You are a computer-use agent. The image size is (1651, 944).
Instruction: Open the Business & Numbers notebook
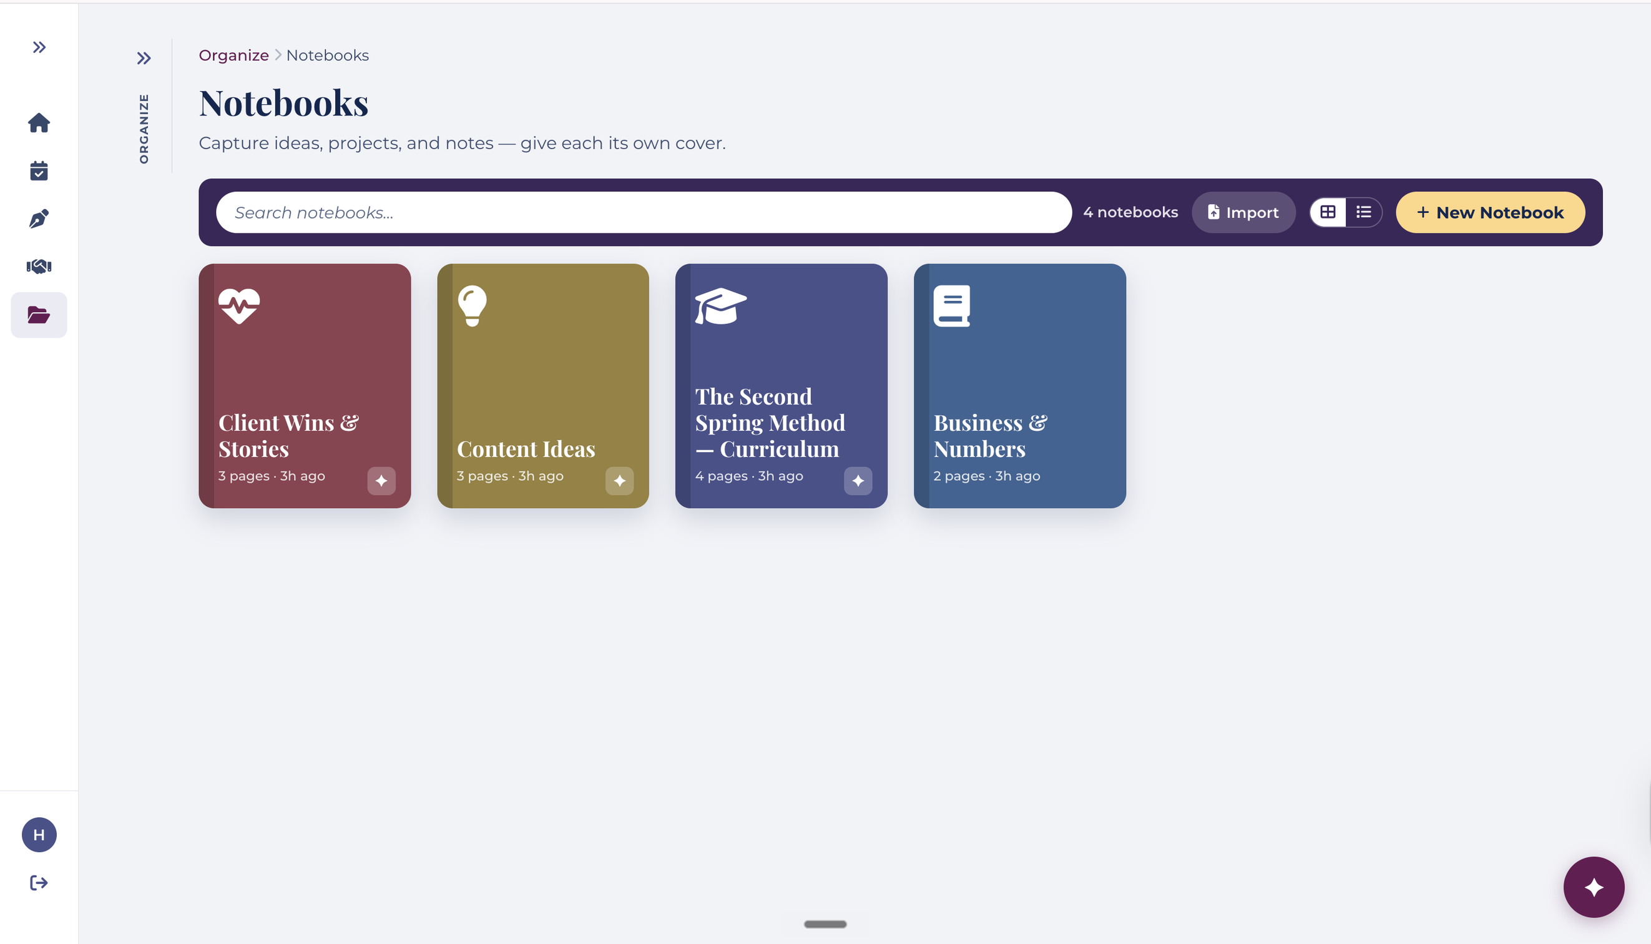(x=1020, y=386)
